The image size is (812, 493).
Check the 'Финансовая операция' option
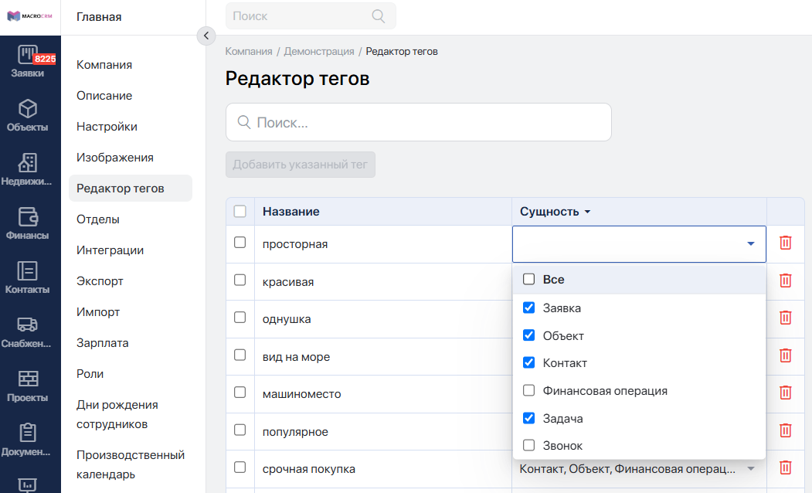coord(528,390)
